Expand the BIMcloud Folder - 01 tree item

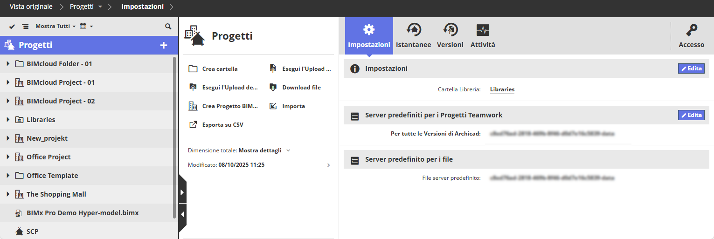coord(8,64)
